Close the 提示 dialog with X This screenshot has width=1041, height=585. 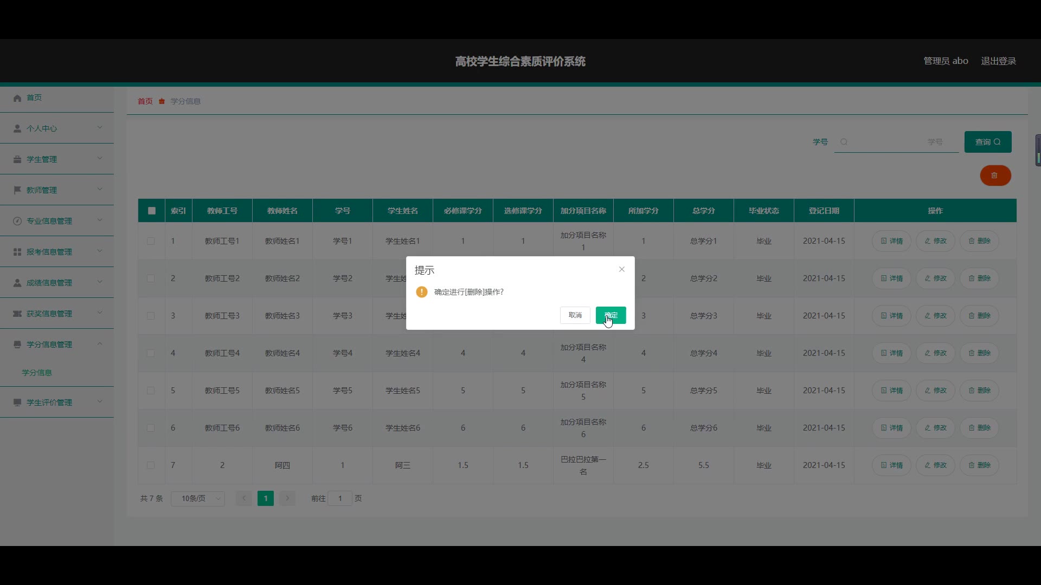click(x=622, y=269)
